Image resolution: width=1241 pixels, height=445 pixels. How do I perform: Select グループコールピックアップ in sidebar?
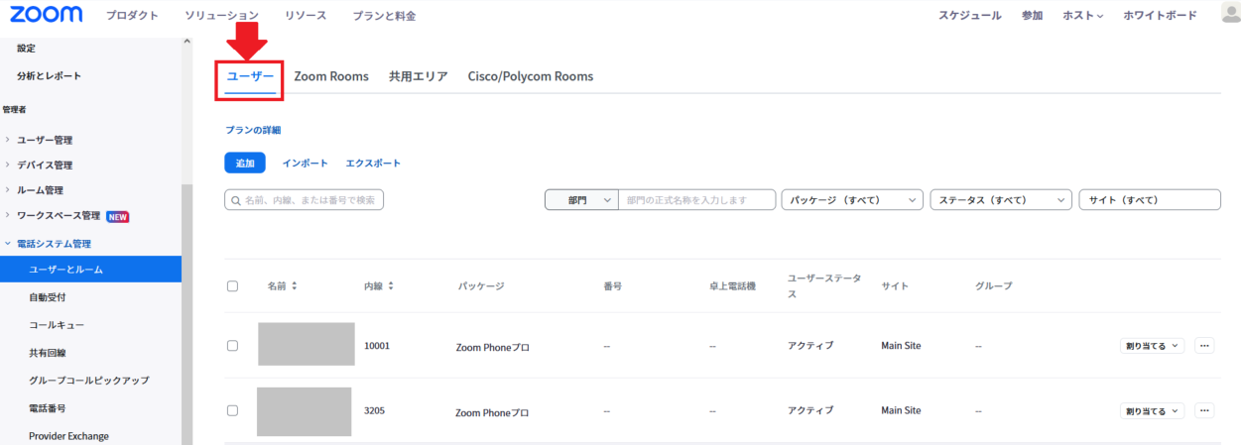89,380
